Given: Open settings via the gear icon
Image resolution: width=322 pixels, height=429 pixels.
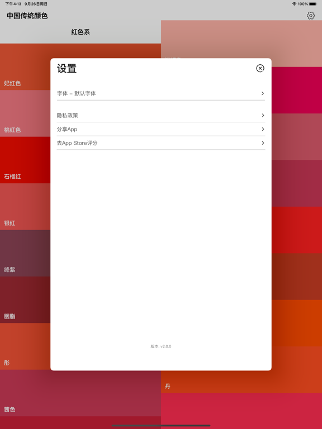Looking at the screenshot, I should [310, 16].
